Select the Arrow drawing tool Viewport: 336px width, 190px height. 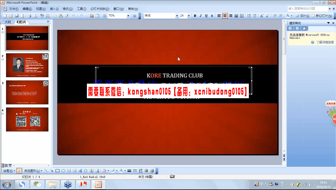[x=52, y=171]
